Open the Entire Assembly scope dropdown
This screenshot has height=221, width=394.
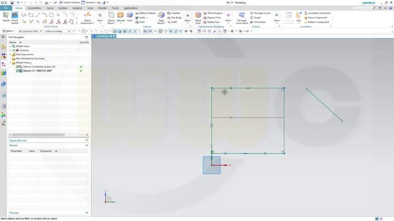[57, 31]
